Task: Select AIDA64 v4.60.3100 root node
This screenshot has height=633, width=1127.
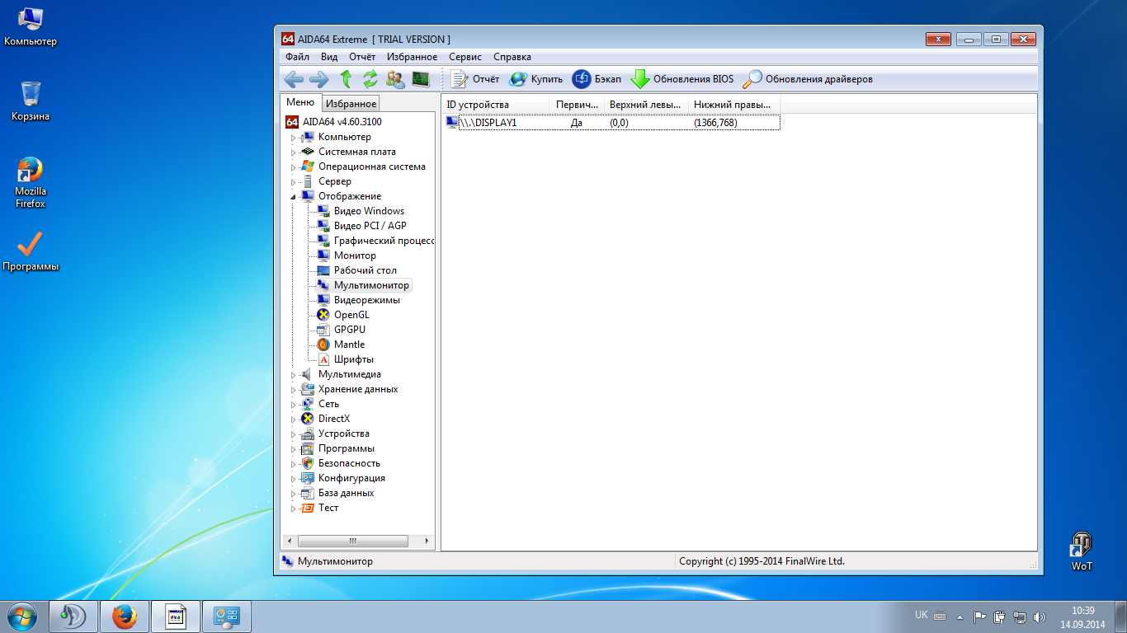Action: [333, 122]
